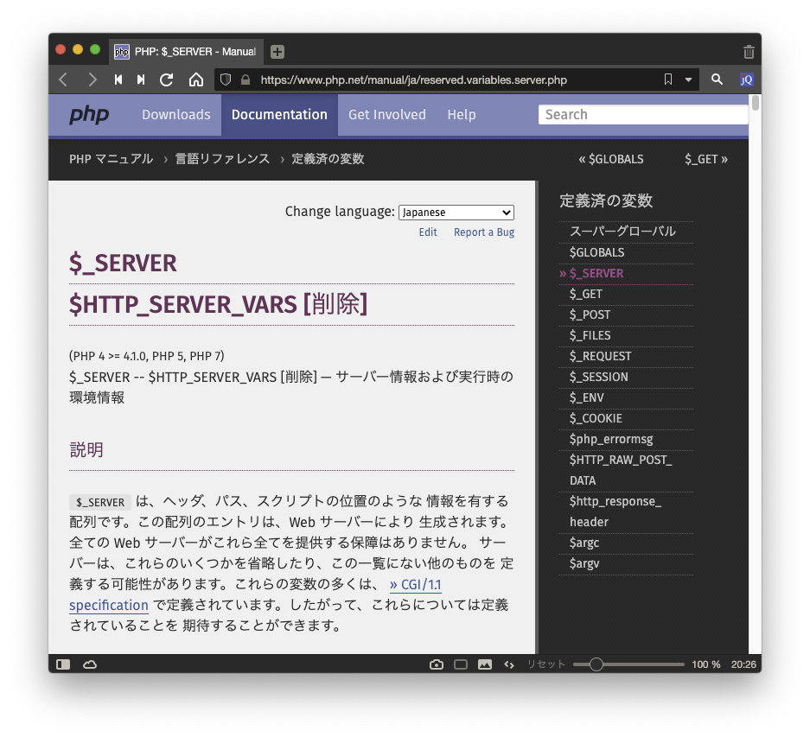Toggle image loading in status bar
Image resolution: width=810 pixels, height=737 pixels.
point(485,664)
